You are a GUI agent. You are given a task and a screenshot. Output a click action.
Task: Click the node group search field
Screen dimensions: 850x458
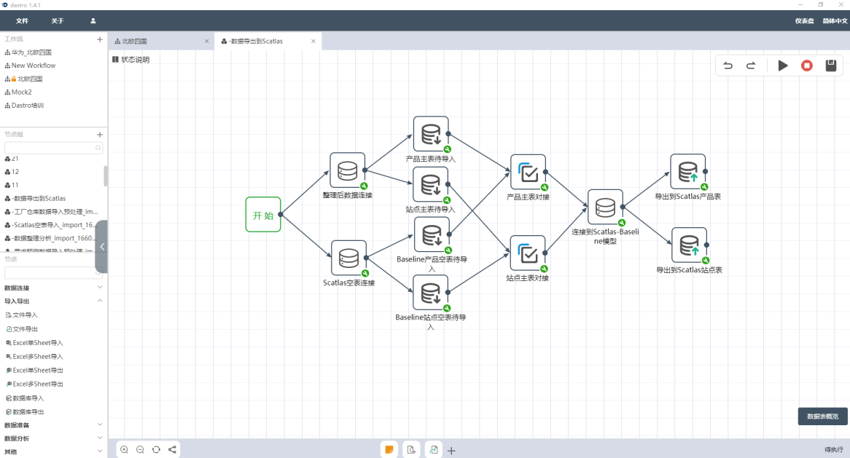(x=53, y=148)
